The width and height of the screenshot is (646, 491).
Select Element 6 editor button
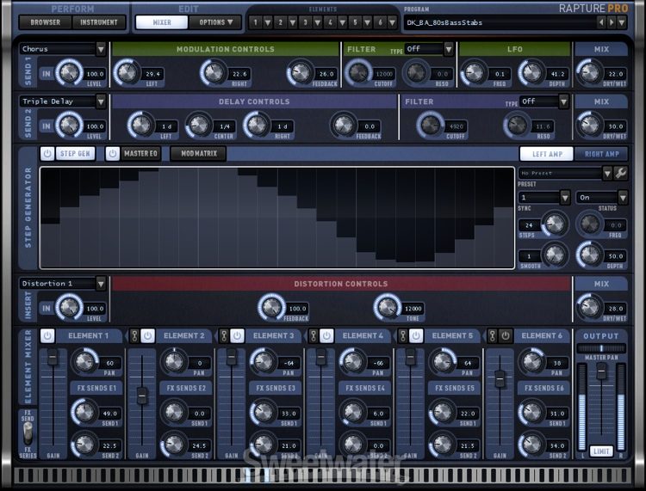coord(380,22)
